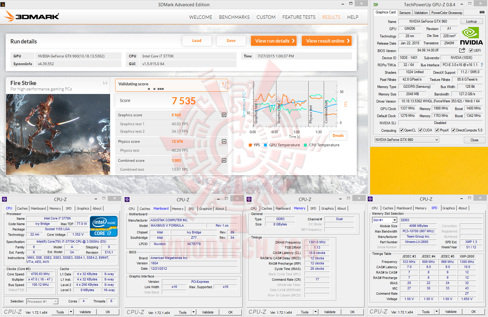Expand the Physics score details

pyautogui.click(x=224, y=141)
